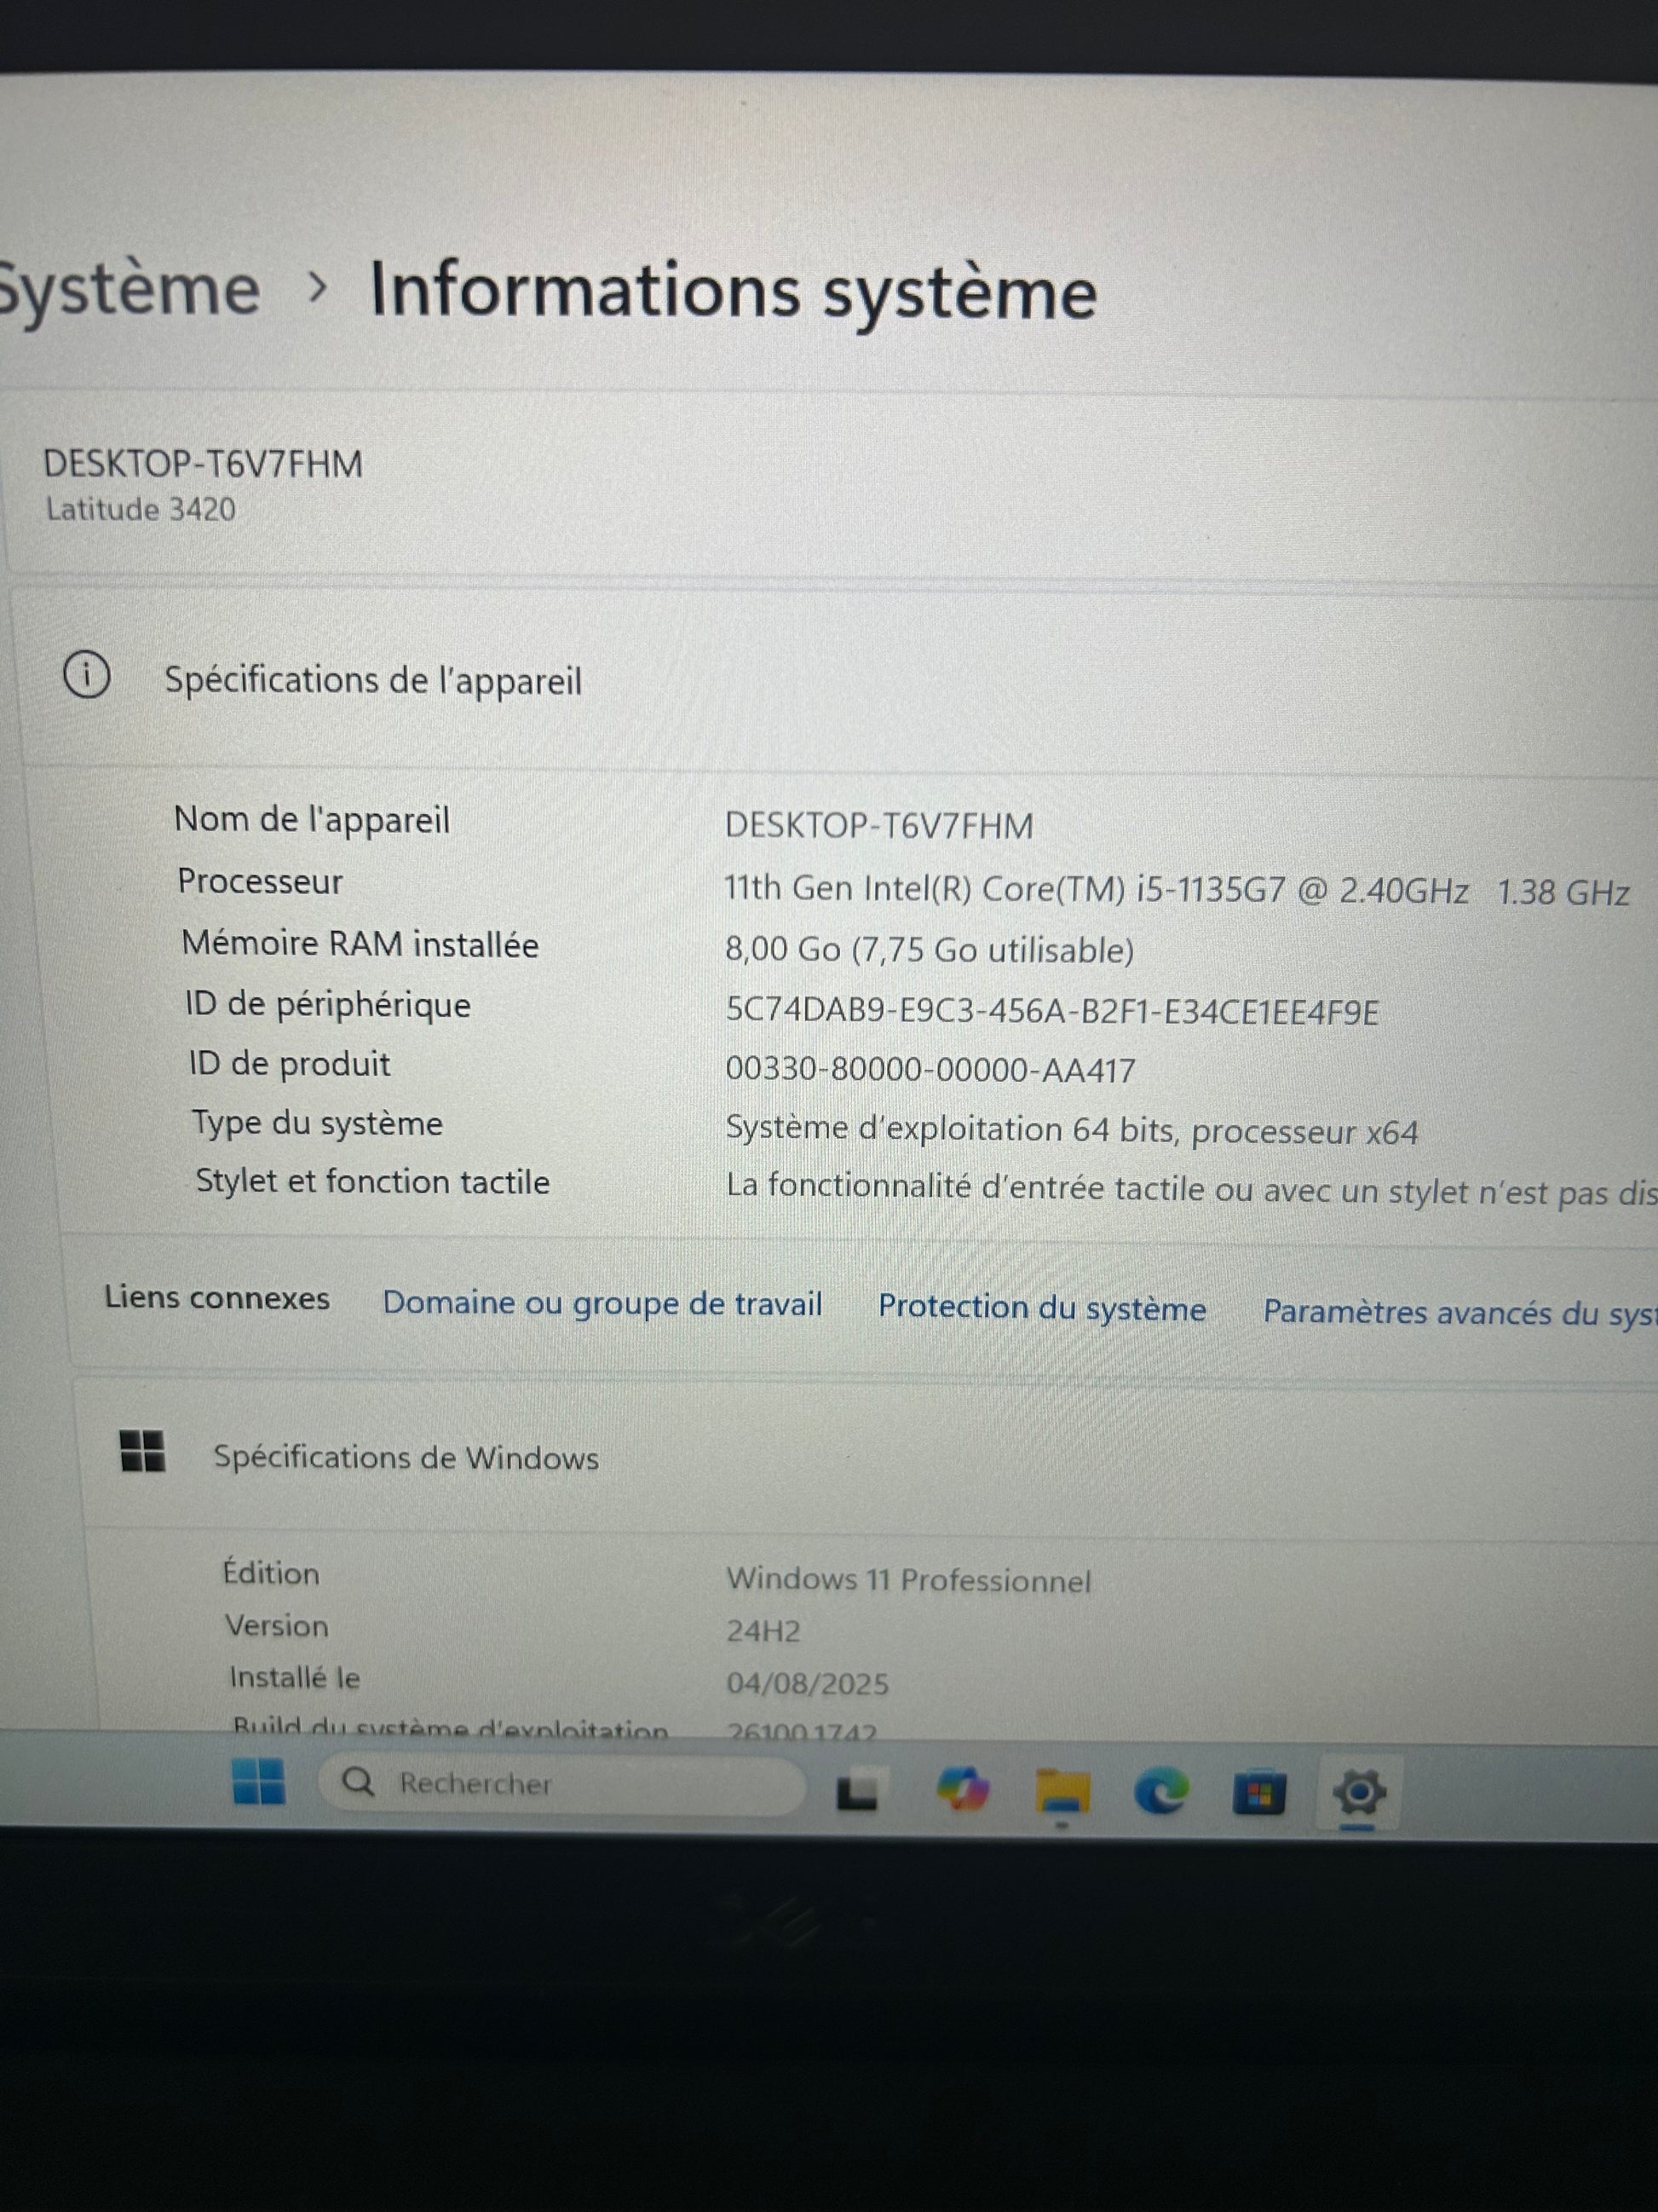Click the breadcrumb chevron separator

[317, 289]
